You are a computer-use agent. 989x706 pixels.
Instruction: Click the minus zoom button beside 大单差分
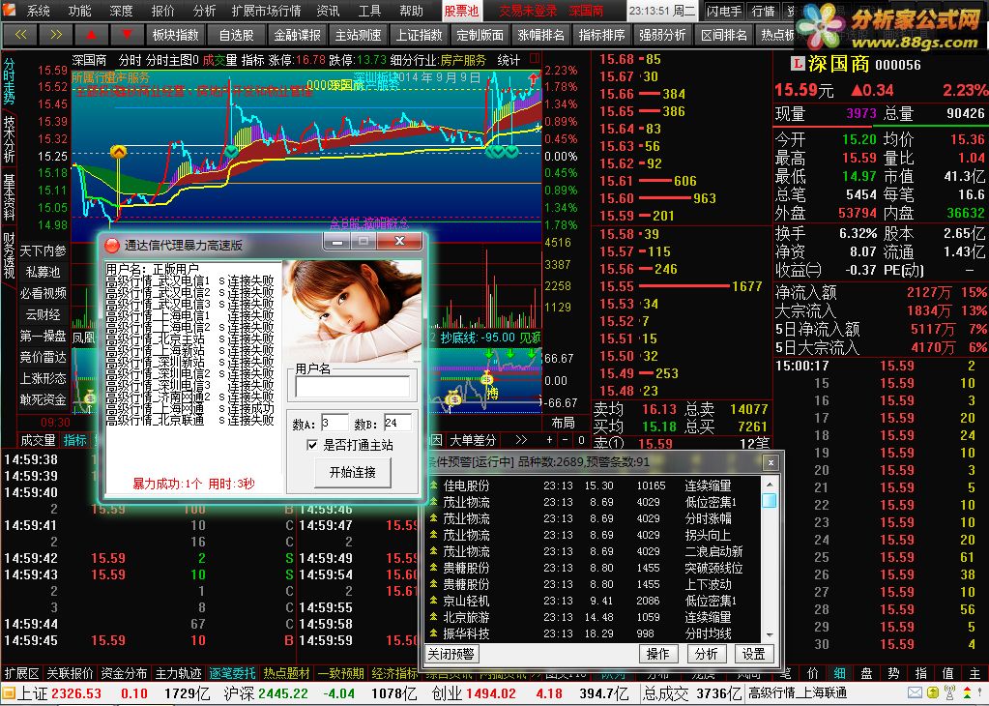coord(566,440)
